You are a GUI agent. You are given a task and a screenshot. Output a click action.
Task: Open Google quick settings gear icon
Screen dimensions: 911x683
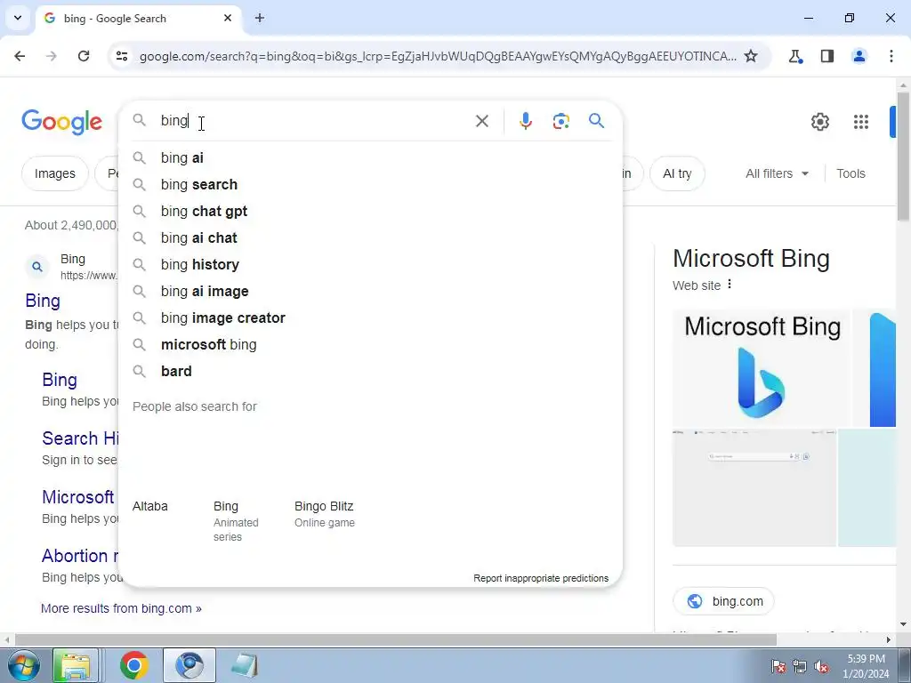coord(819,122)
